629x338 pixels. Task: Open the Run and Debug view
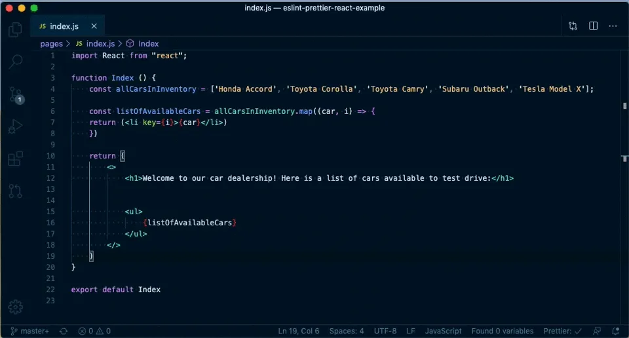pos(15,126)
